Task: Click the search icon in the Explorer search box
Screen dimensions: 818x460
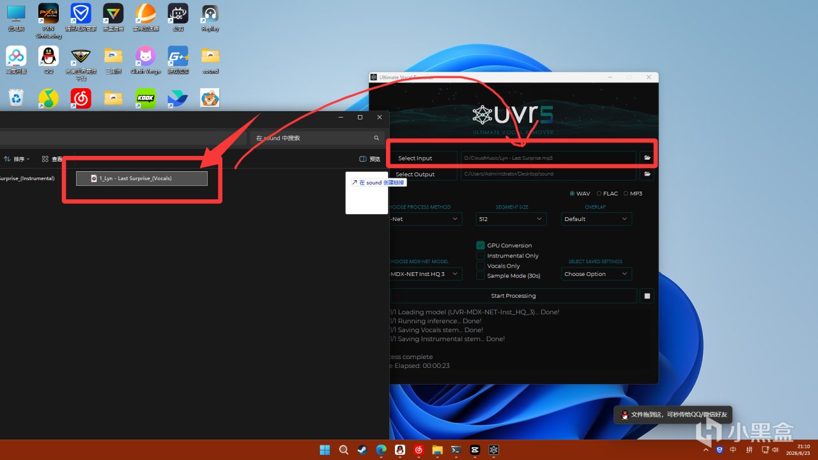Action: point(376,138)
